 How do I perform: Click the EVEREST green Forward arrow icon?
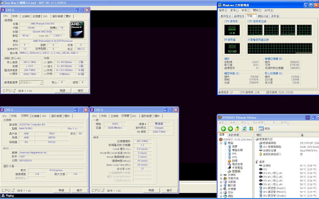pyautogui.click(x=230, y=129)
